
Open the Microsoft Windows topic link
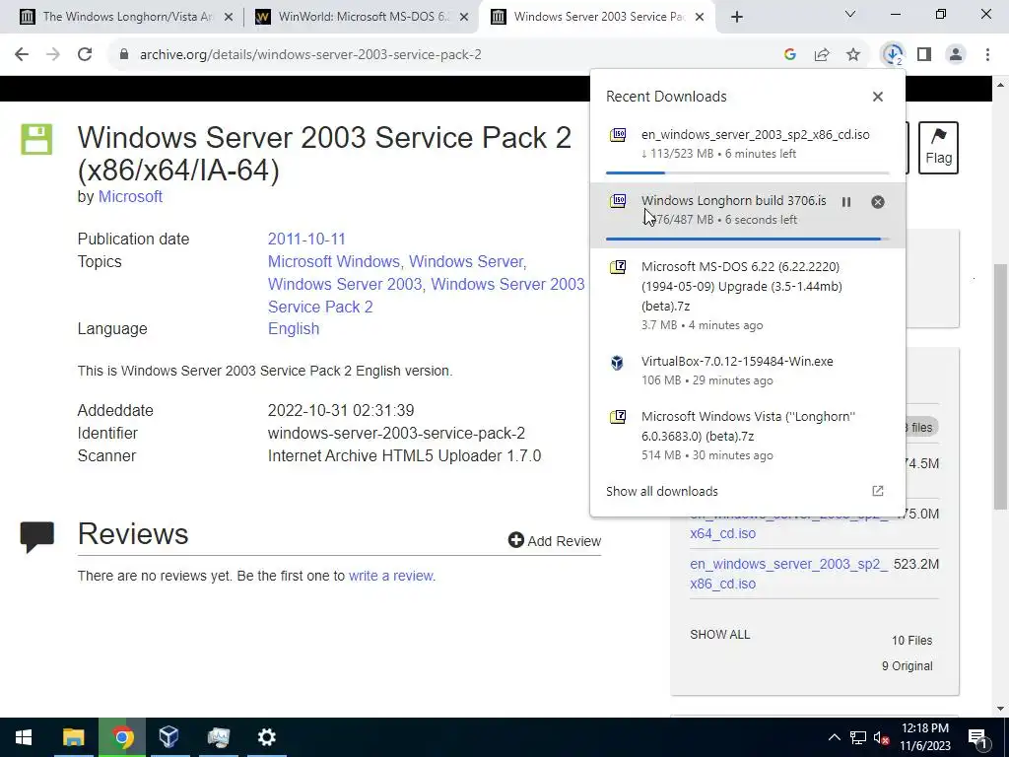pos(334,262)
